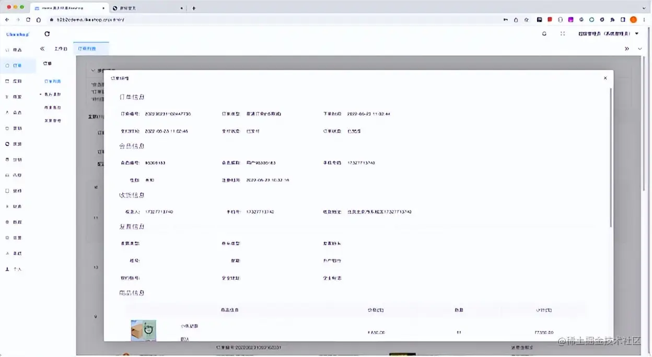The image size is (652, 357).
Task: Click the app refresh icon beside the logo
Action: coord(47,34)
